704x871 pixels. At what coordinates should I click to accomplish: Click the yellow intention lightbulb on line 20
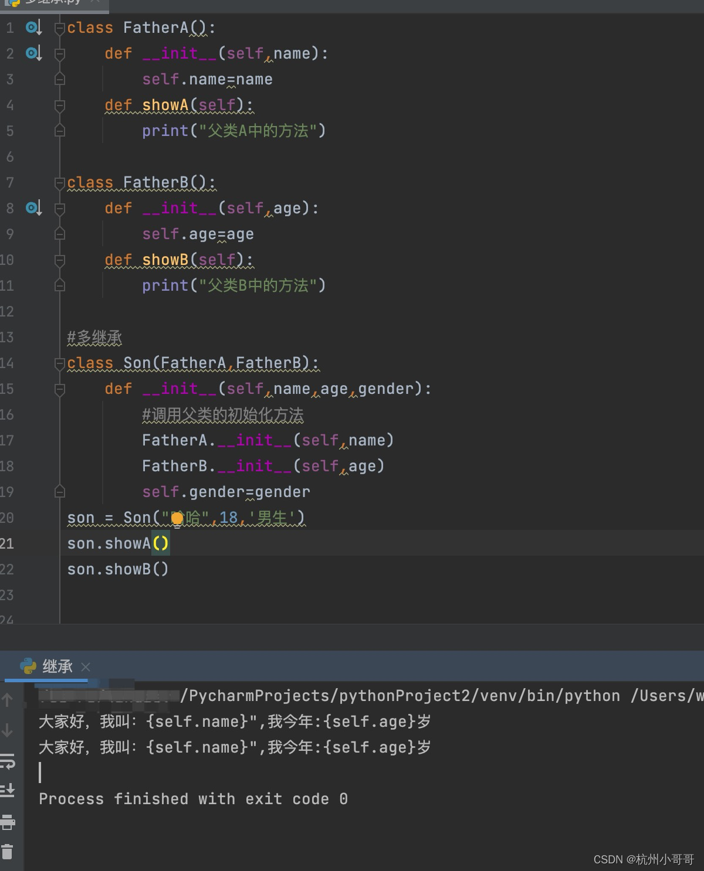point(177,518)
